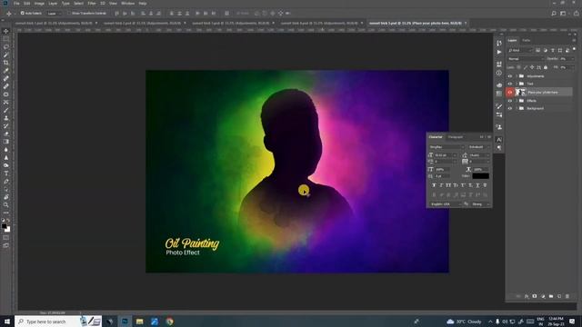The image size is (582, 327).
Task: Delete layer with trash icon
Action: [567, 296]
